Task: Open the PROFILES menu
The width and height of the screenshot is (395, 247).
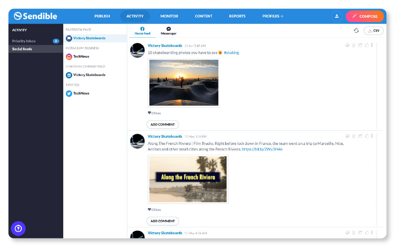Action: point(273,16)
